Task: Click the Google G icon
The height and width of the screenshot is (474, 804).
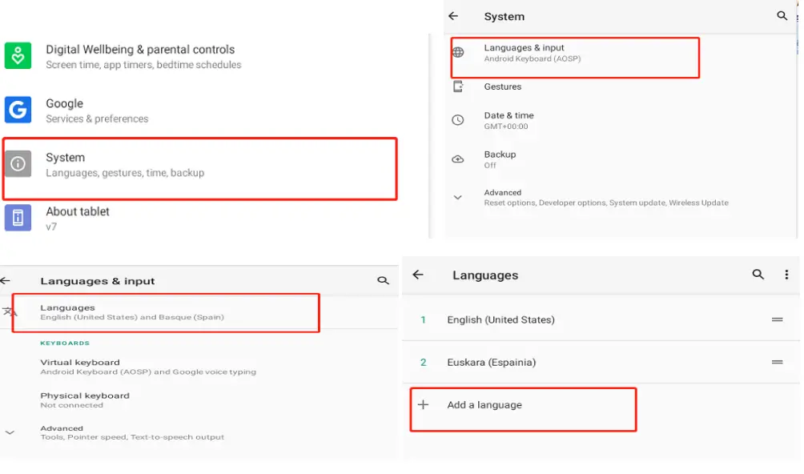Action: pyautogui.click(x=18, y=110)
